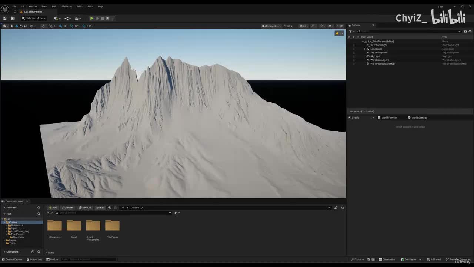Switch to the World Settings tab

pyautogui.click(x=419, y=118)
